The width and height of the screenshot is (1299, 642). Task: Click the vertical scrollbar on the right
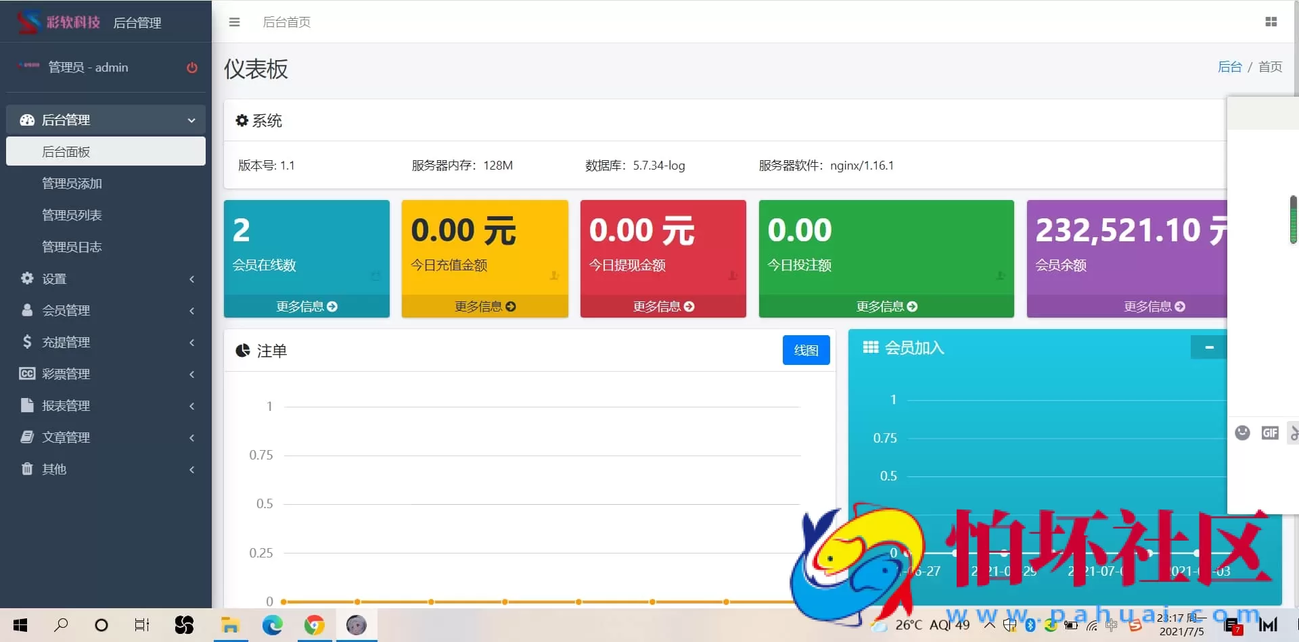tap(1294, 220)
